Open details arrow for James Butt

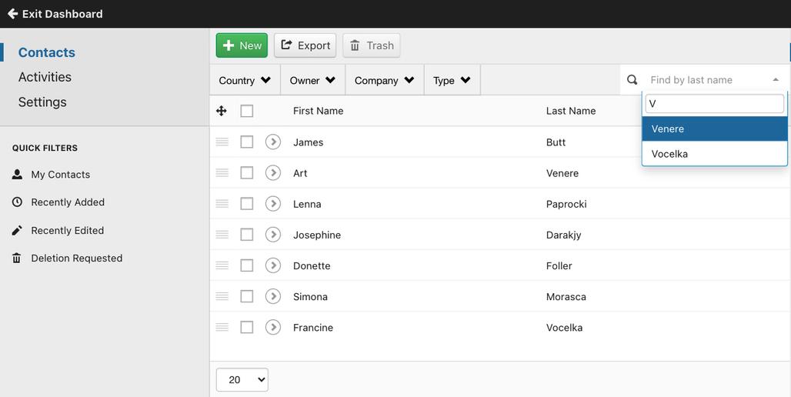point(273,142)
